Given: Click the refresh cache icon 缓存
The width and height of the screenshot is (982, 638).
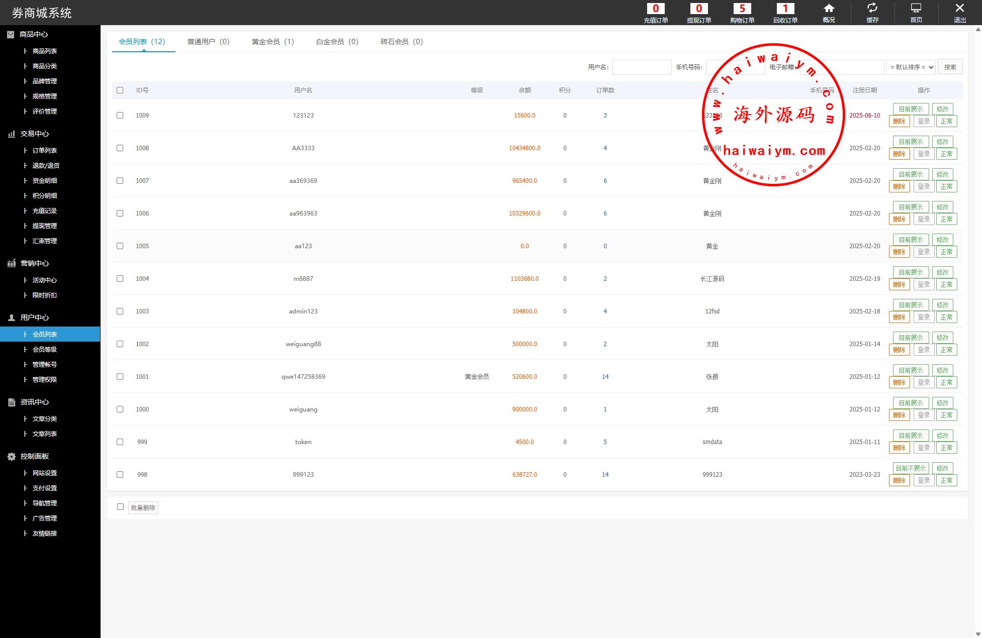Looking at the screenshot, I should tap(872, 9).
